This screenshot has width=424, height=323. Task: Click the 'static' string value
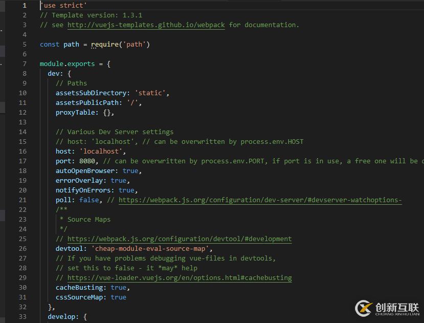coord(150,93)
